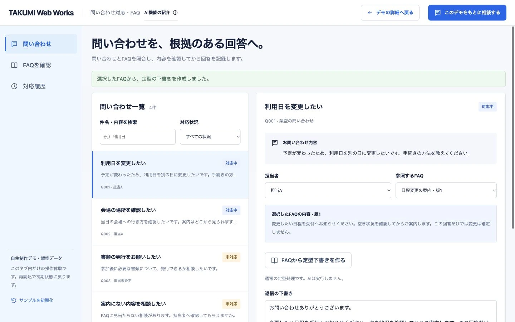The width and height of the screenshot is (515, 322).
Task: Click the book icon next to FAQを確認
Action: (14, 65)
